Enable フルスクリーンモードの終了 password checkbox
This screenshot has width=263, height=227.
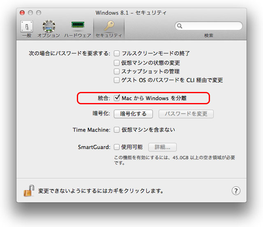pos(117,53)
